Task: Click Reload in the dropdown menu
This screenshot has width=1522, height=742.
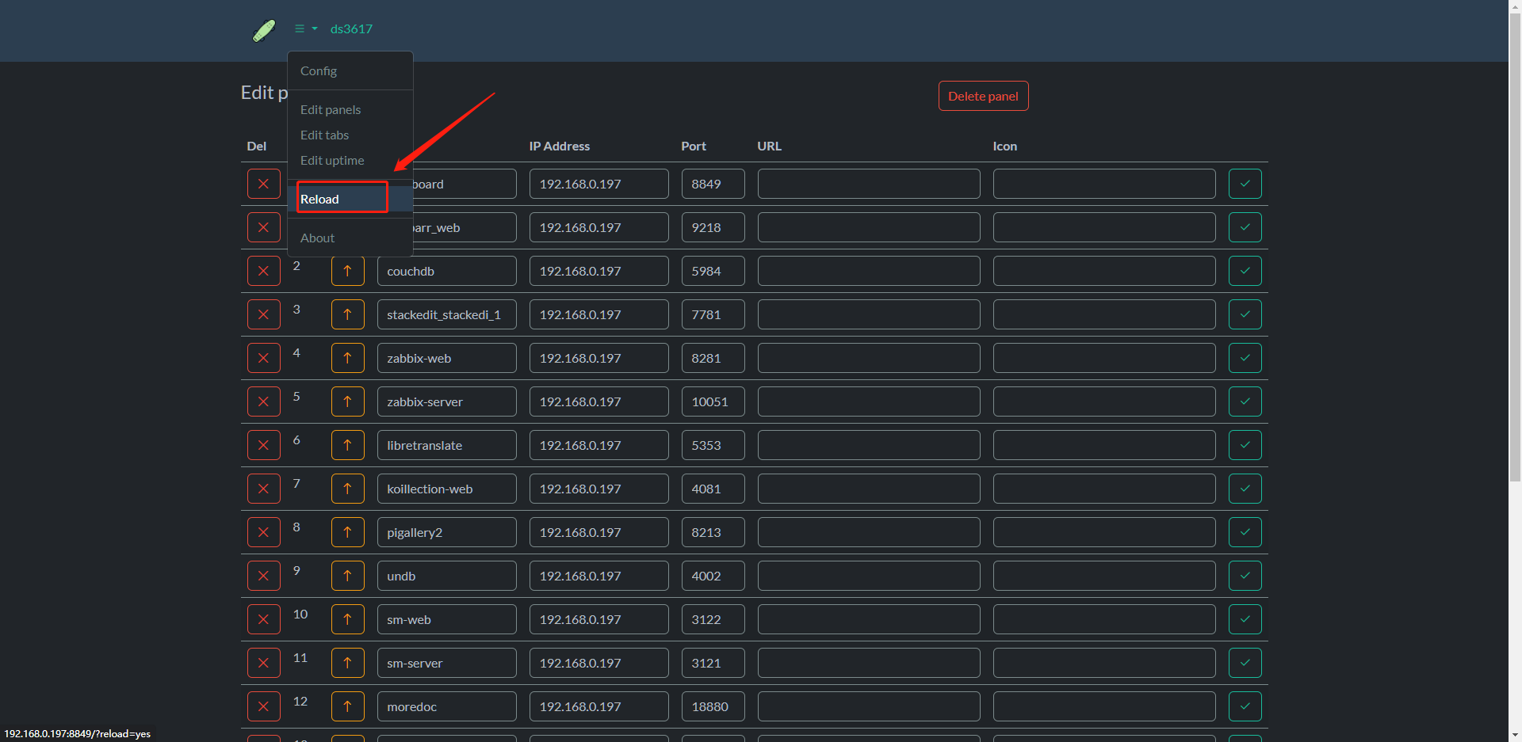Action: point(350,199)
